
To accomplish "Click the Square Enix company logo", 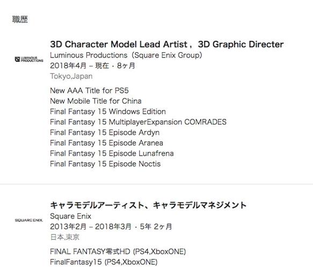I will click(x=29, y=220).
